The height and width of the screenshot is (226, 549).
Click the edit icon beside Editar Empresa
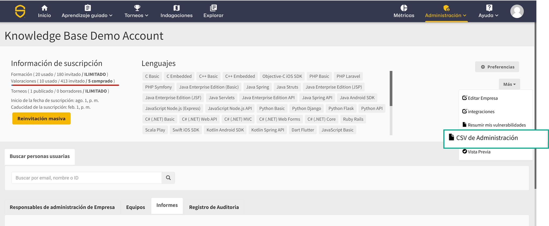[465, 98]
